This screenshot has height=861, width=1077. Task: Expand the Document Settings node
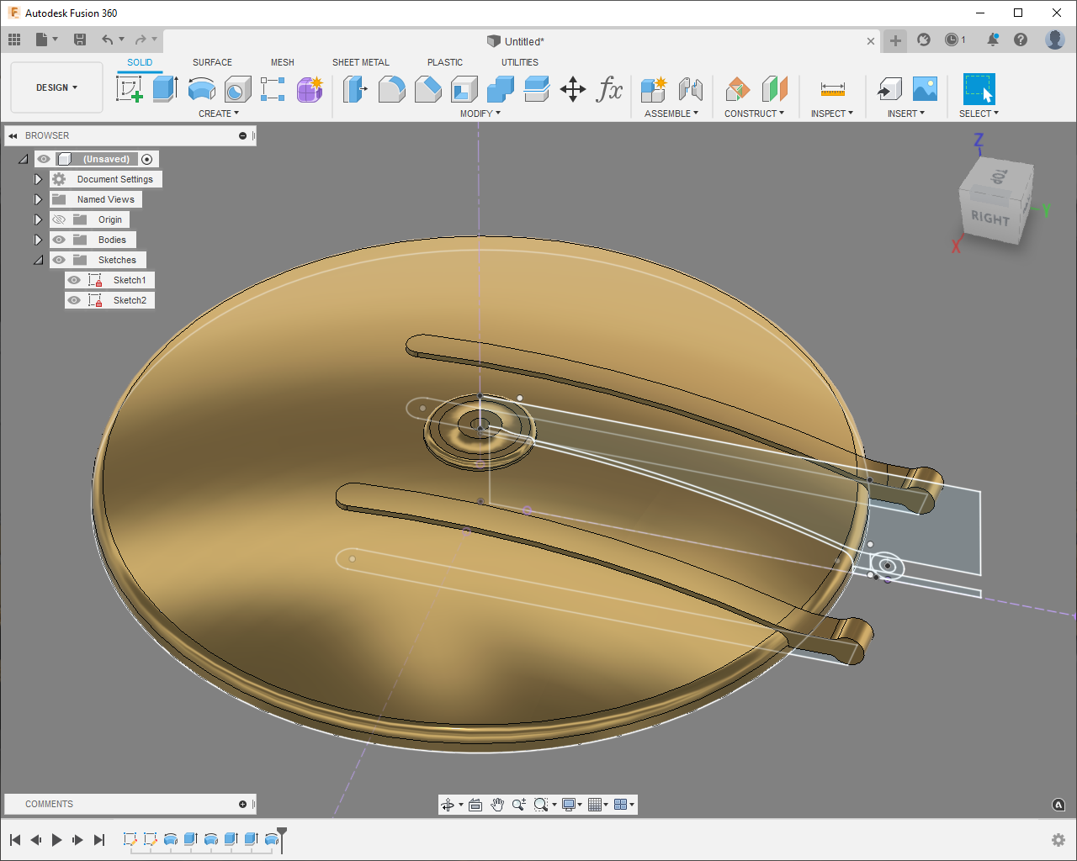(x=38, y=179)
